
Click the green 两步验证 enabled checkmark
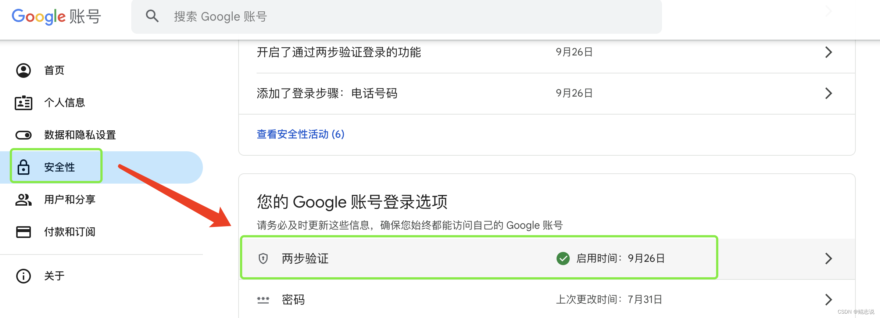point(563,259)
